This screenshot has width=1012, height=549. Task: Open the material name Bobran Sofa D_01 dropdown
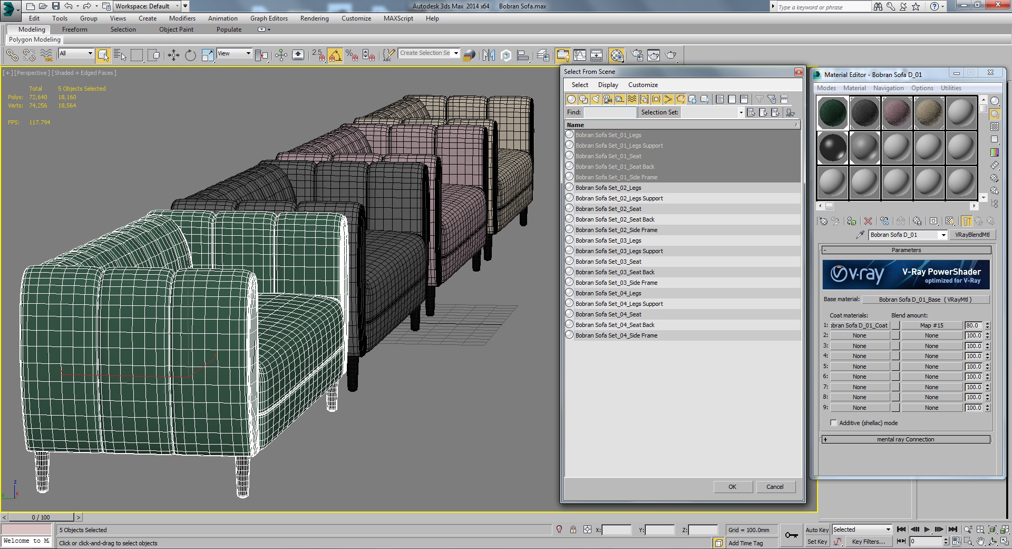943,235
